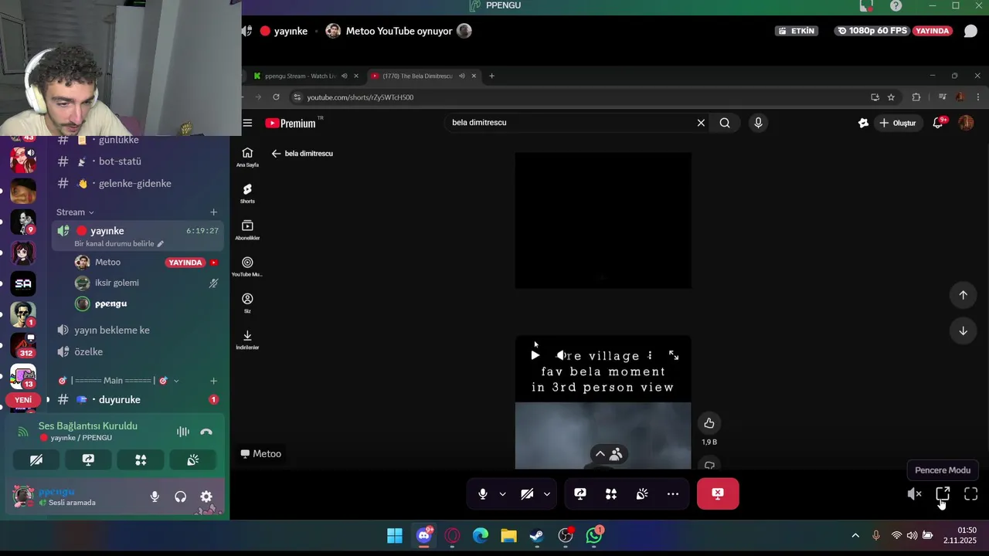989x556 pixels.
Task: Open the SA server icon in server list
Action: pos(23,283)
